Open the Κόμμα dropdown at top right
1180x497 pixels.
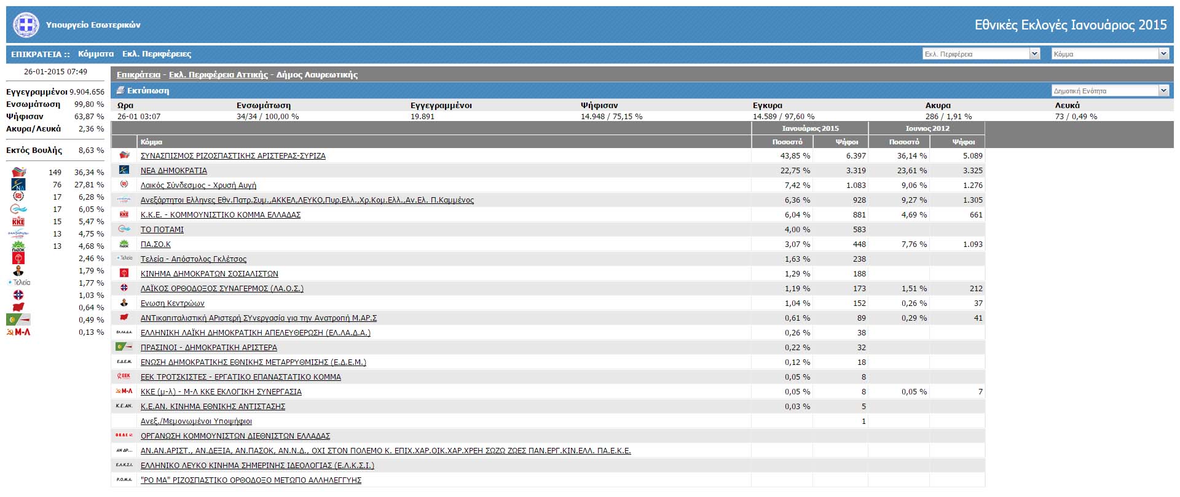(x=1110, y=54)
